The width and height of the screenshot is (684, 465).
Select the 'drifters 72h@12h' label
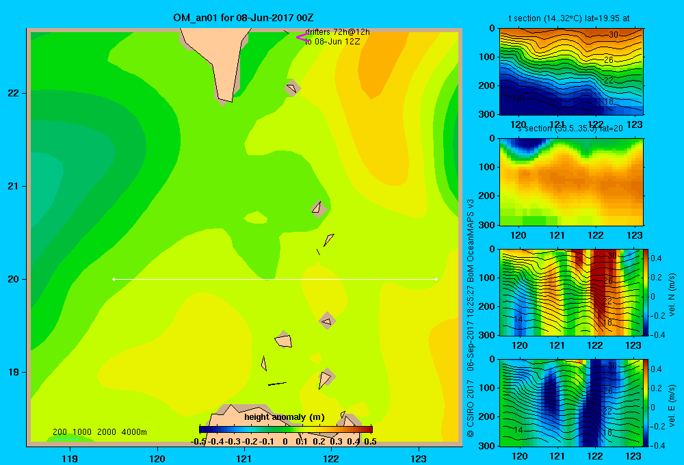(x=337, y=32)
